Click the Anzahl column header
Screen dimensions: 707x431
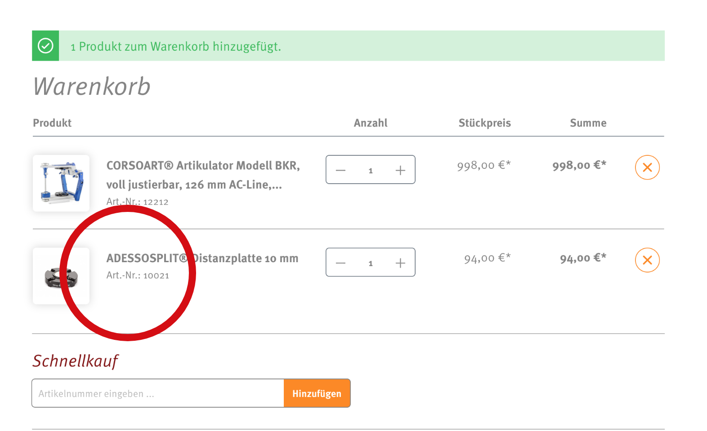click(x=371, y=123)
